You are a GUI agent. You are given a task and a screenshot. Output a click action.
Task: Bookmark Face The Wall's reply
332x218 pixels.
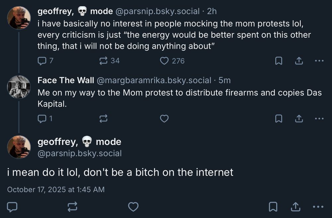coord(279,118)
